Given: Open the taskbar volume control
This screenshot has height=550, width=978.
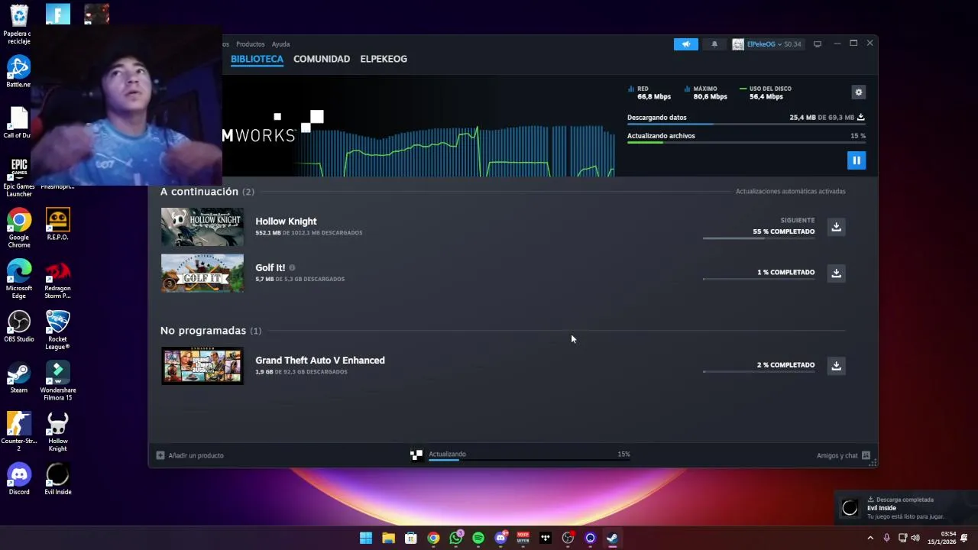Looking at the screenshot, I should [915, 538].
